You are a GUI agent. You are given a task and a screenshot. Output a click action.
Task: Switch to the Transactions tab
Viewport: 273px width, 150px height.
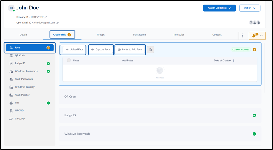point(139,35)
